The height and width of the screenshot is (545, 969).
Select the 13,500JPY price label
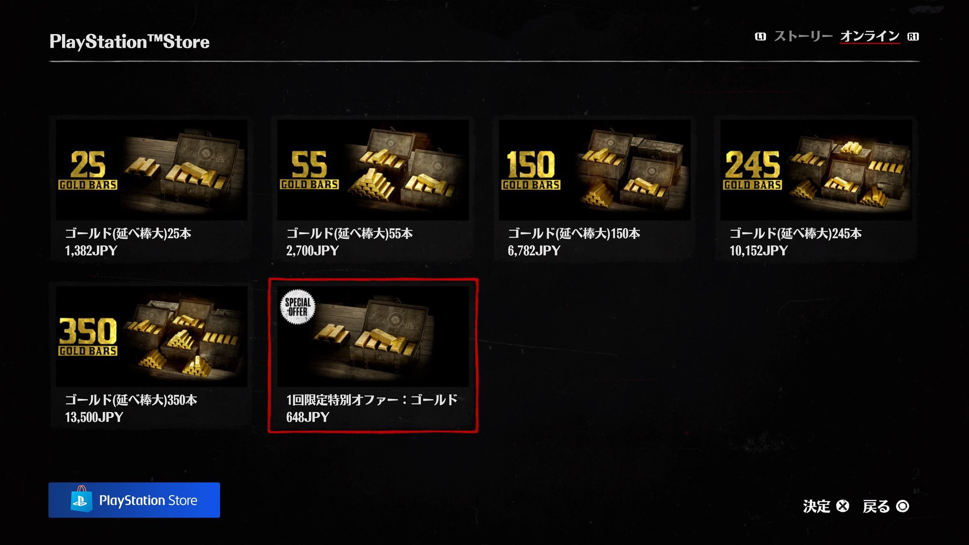point(94,417)
